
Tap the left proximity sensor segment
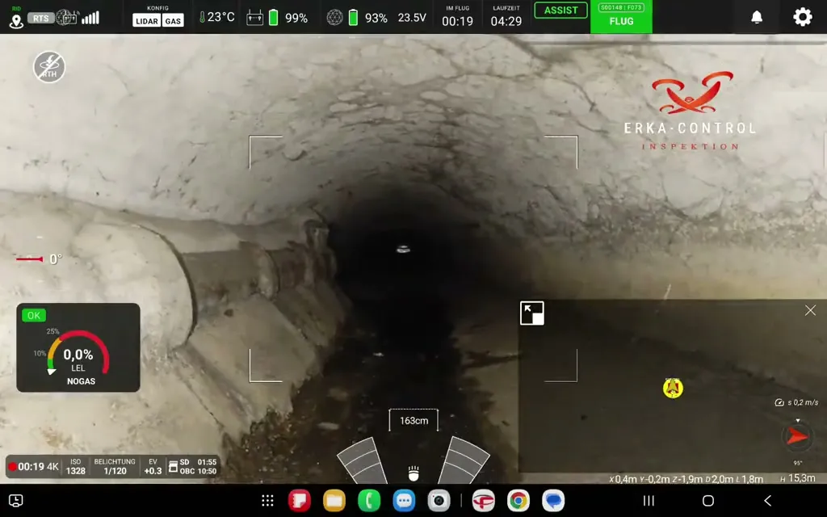[x=363, y=460]
